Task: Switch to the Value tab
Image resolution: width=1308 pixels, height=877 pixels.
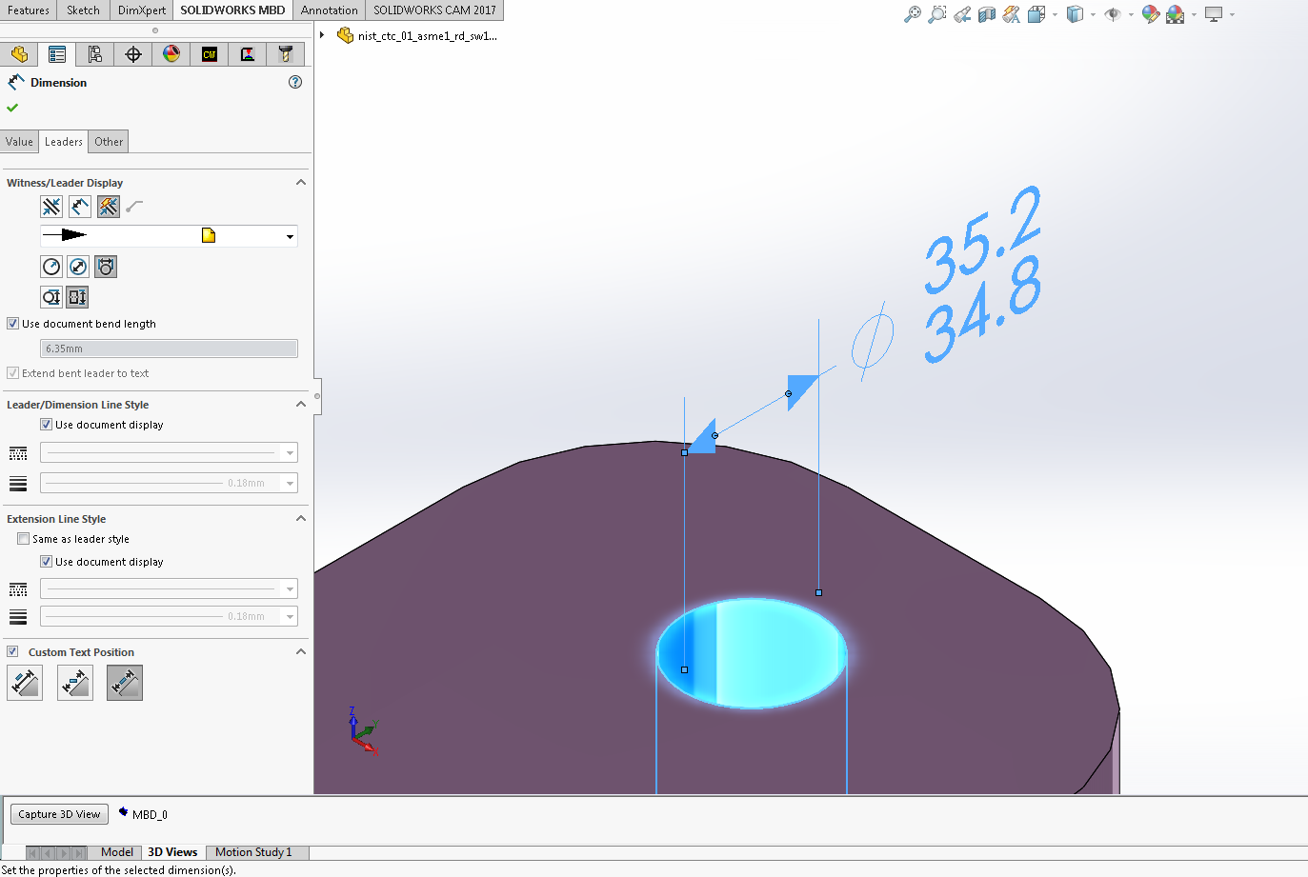Action: coord(19,141)
